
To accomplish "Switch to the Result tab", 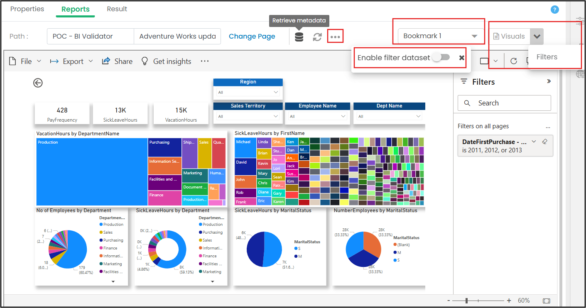I will click(117, 9).
